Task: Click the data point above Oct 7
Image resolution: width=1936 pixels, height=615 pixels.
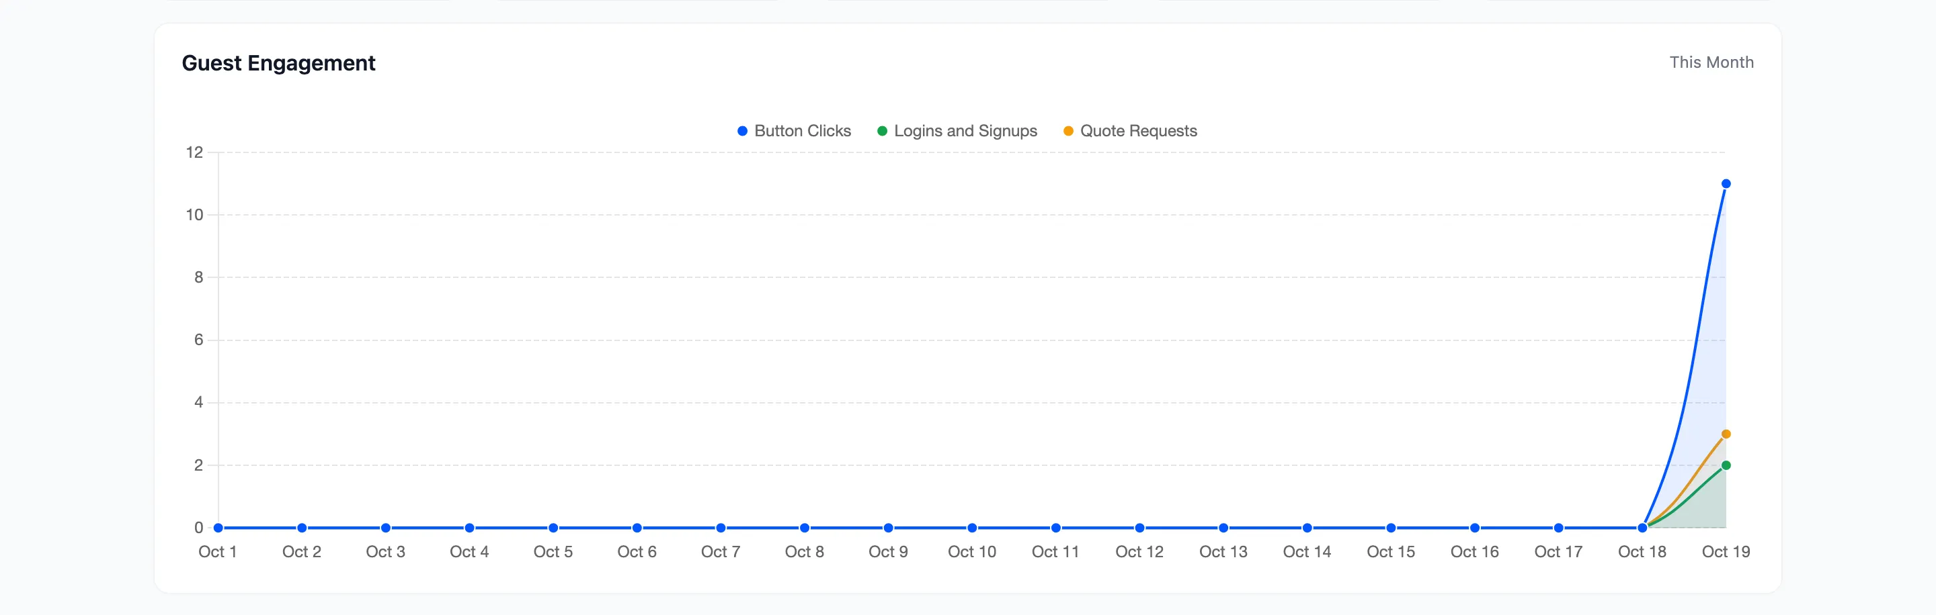Action: click(721, 528)
